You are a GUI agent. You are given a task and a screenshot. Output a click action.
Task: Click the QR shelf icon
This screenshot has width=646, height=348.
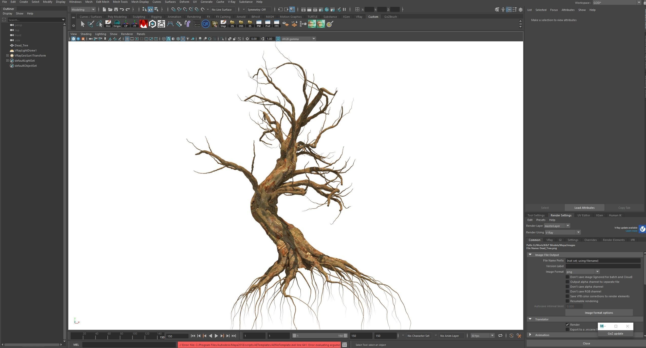(206, 24)
